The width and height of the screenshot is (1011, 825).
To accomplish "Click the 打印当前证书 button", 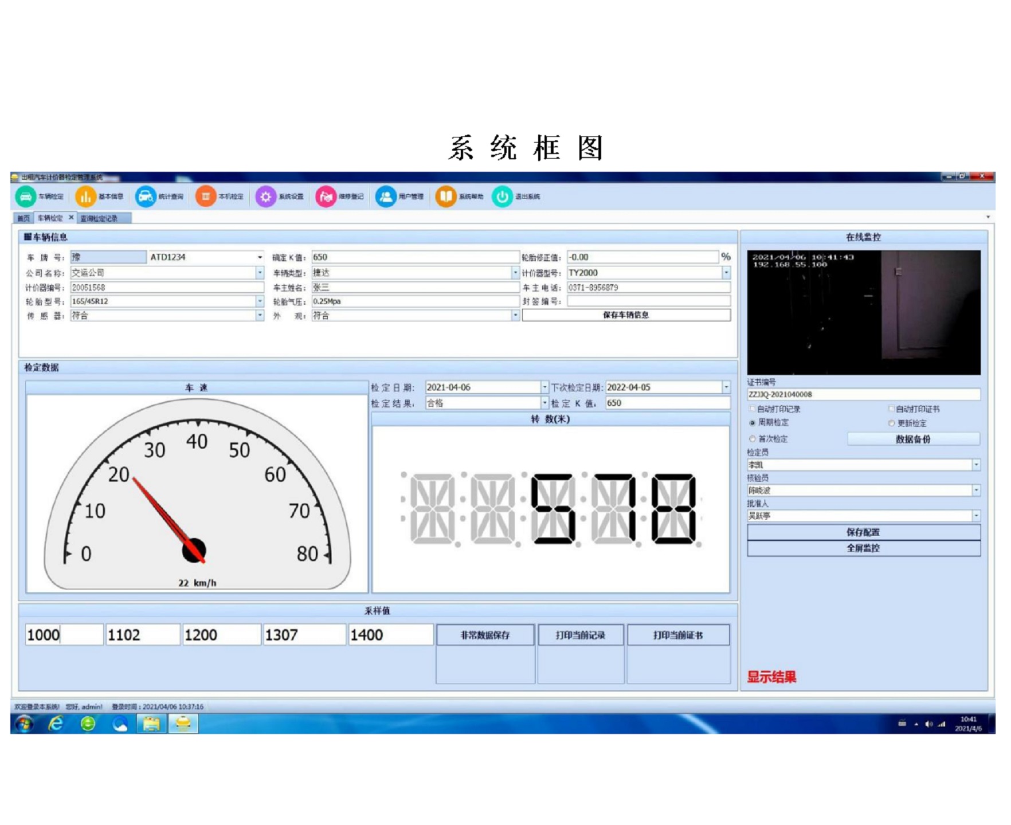I will coord(678,635).
